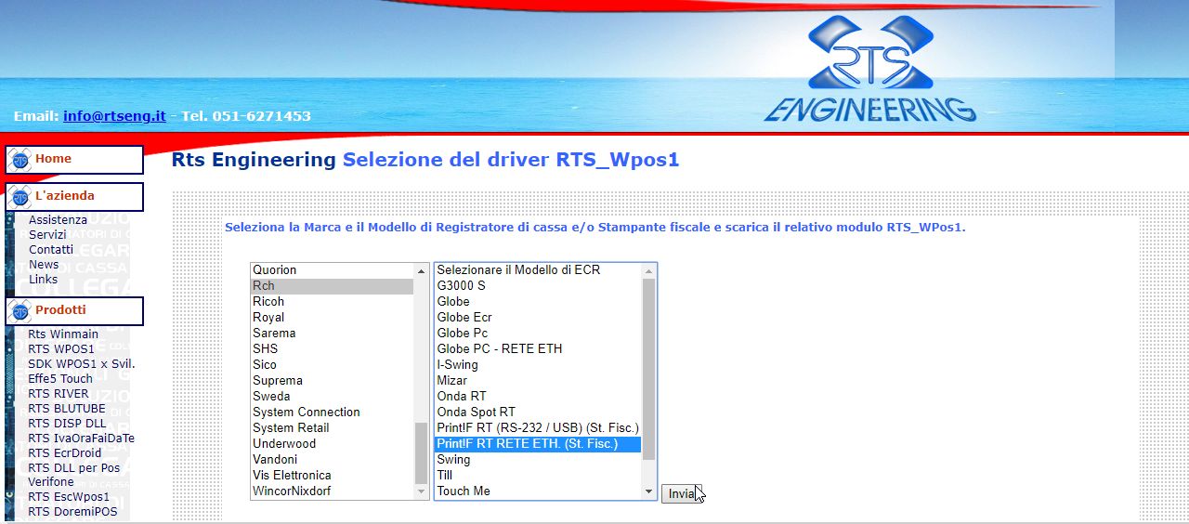
Task: Select WincorNixdorf brand
Action: pos(332,491)
